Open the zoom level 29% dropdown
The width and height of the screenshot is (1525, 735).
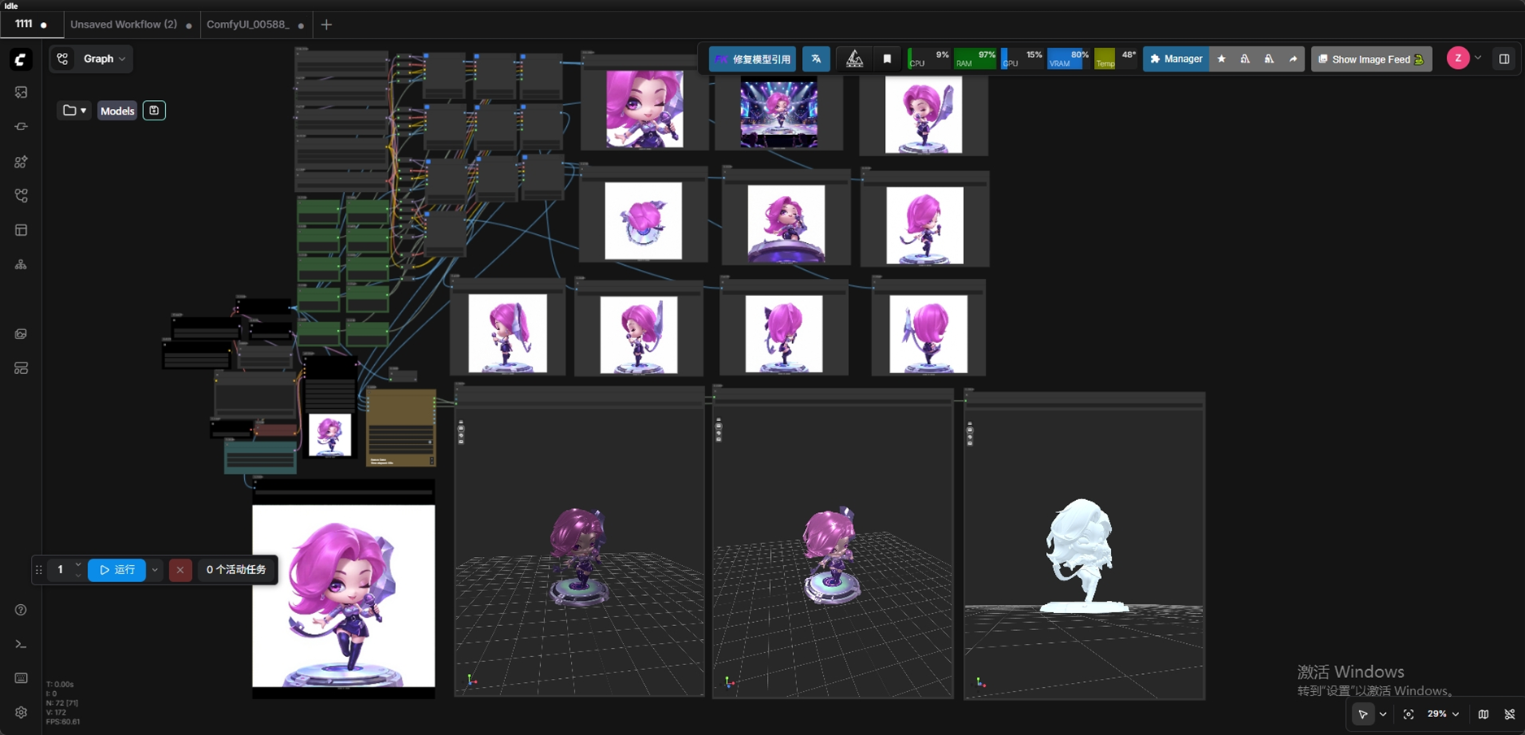coord(1443,714)
